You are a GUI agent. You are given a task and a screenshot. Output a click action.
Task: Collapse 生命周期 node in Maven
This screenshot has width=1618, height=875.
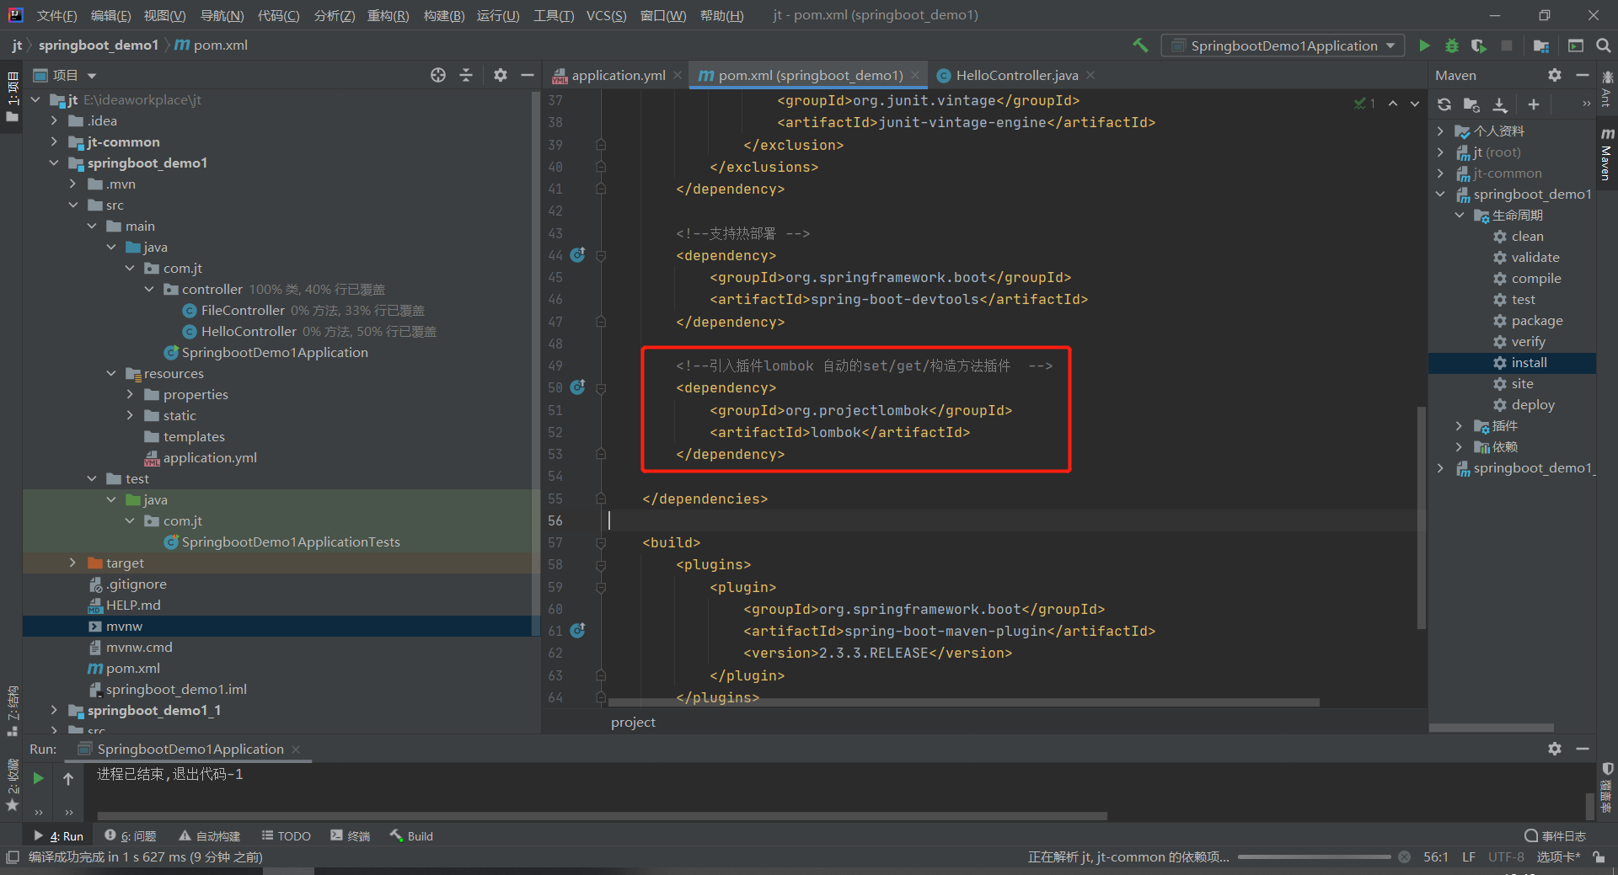point(1460,215)
